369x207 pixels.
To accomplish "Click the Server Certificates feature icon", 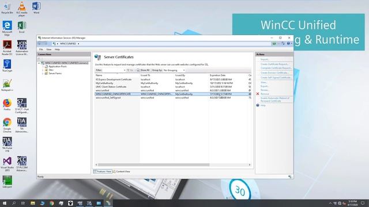I will coord(97,57).
